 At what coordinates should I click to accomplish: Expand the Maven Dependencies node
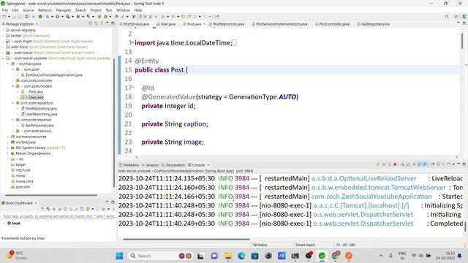pyautogui.click(x=8, y=153)
